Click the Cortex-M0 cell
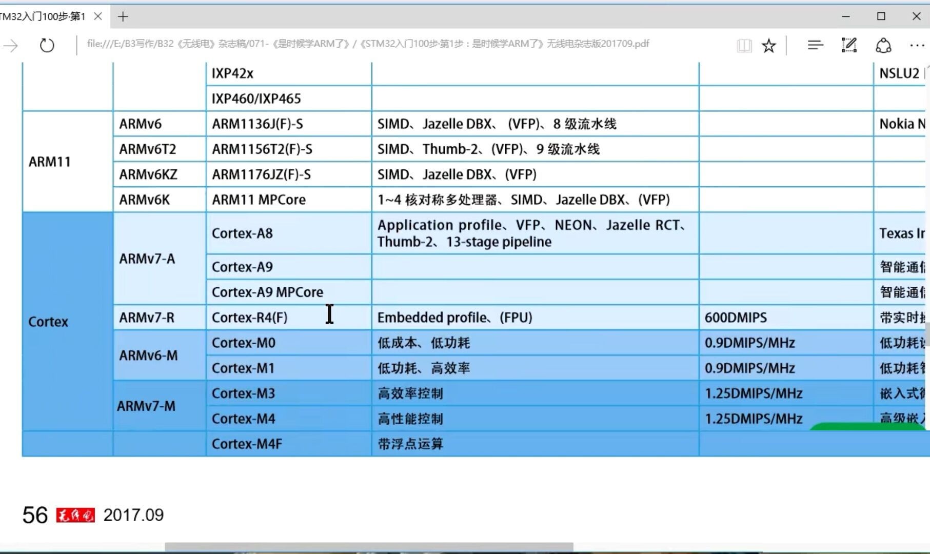Viewport: 930px width, 554px height. click(289, 343)
